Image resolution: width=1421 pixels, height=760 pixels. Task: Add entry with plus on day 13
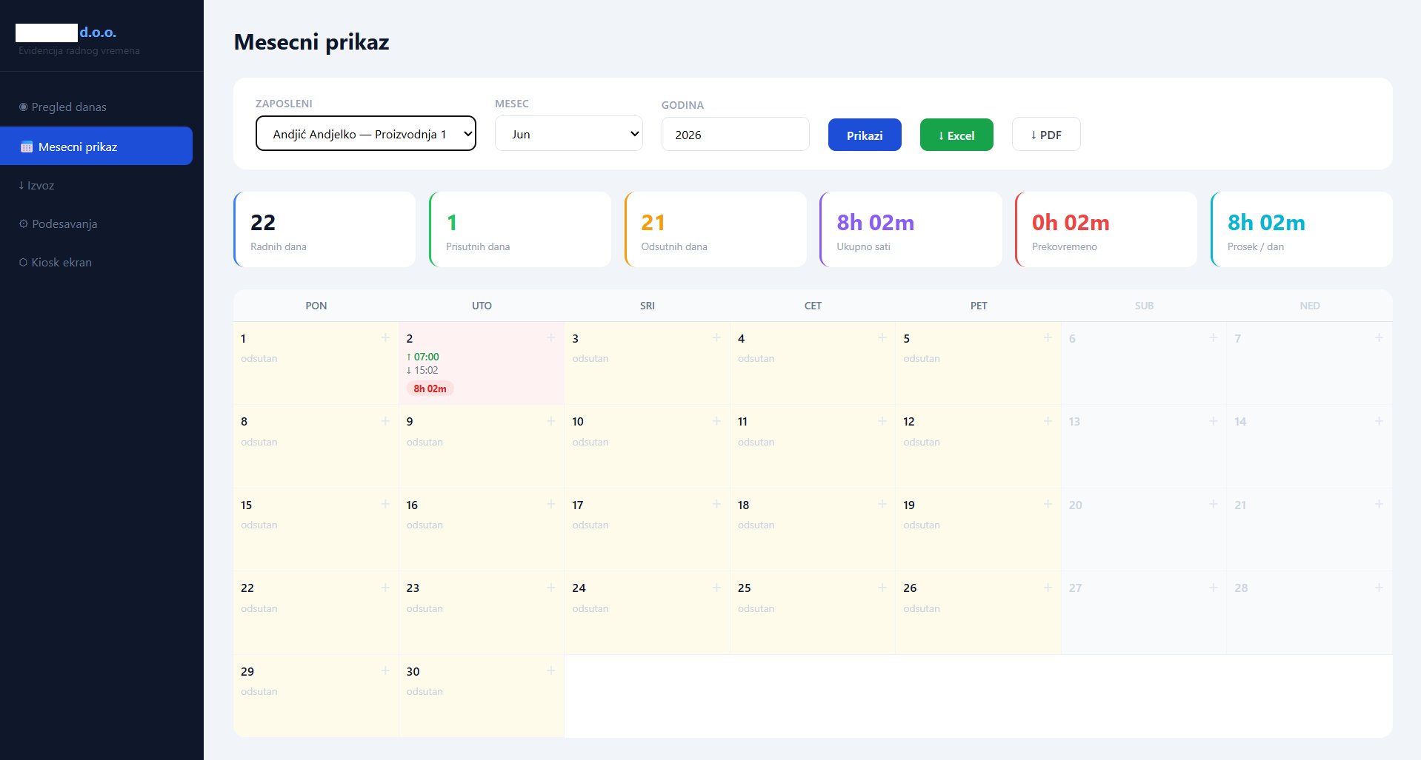1213,421
